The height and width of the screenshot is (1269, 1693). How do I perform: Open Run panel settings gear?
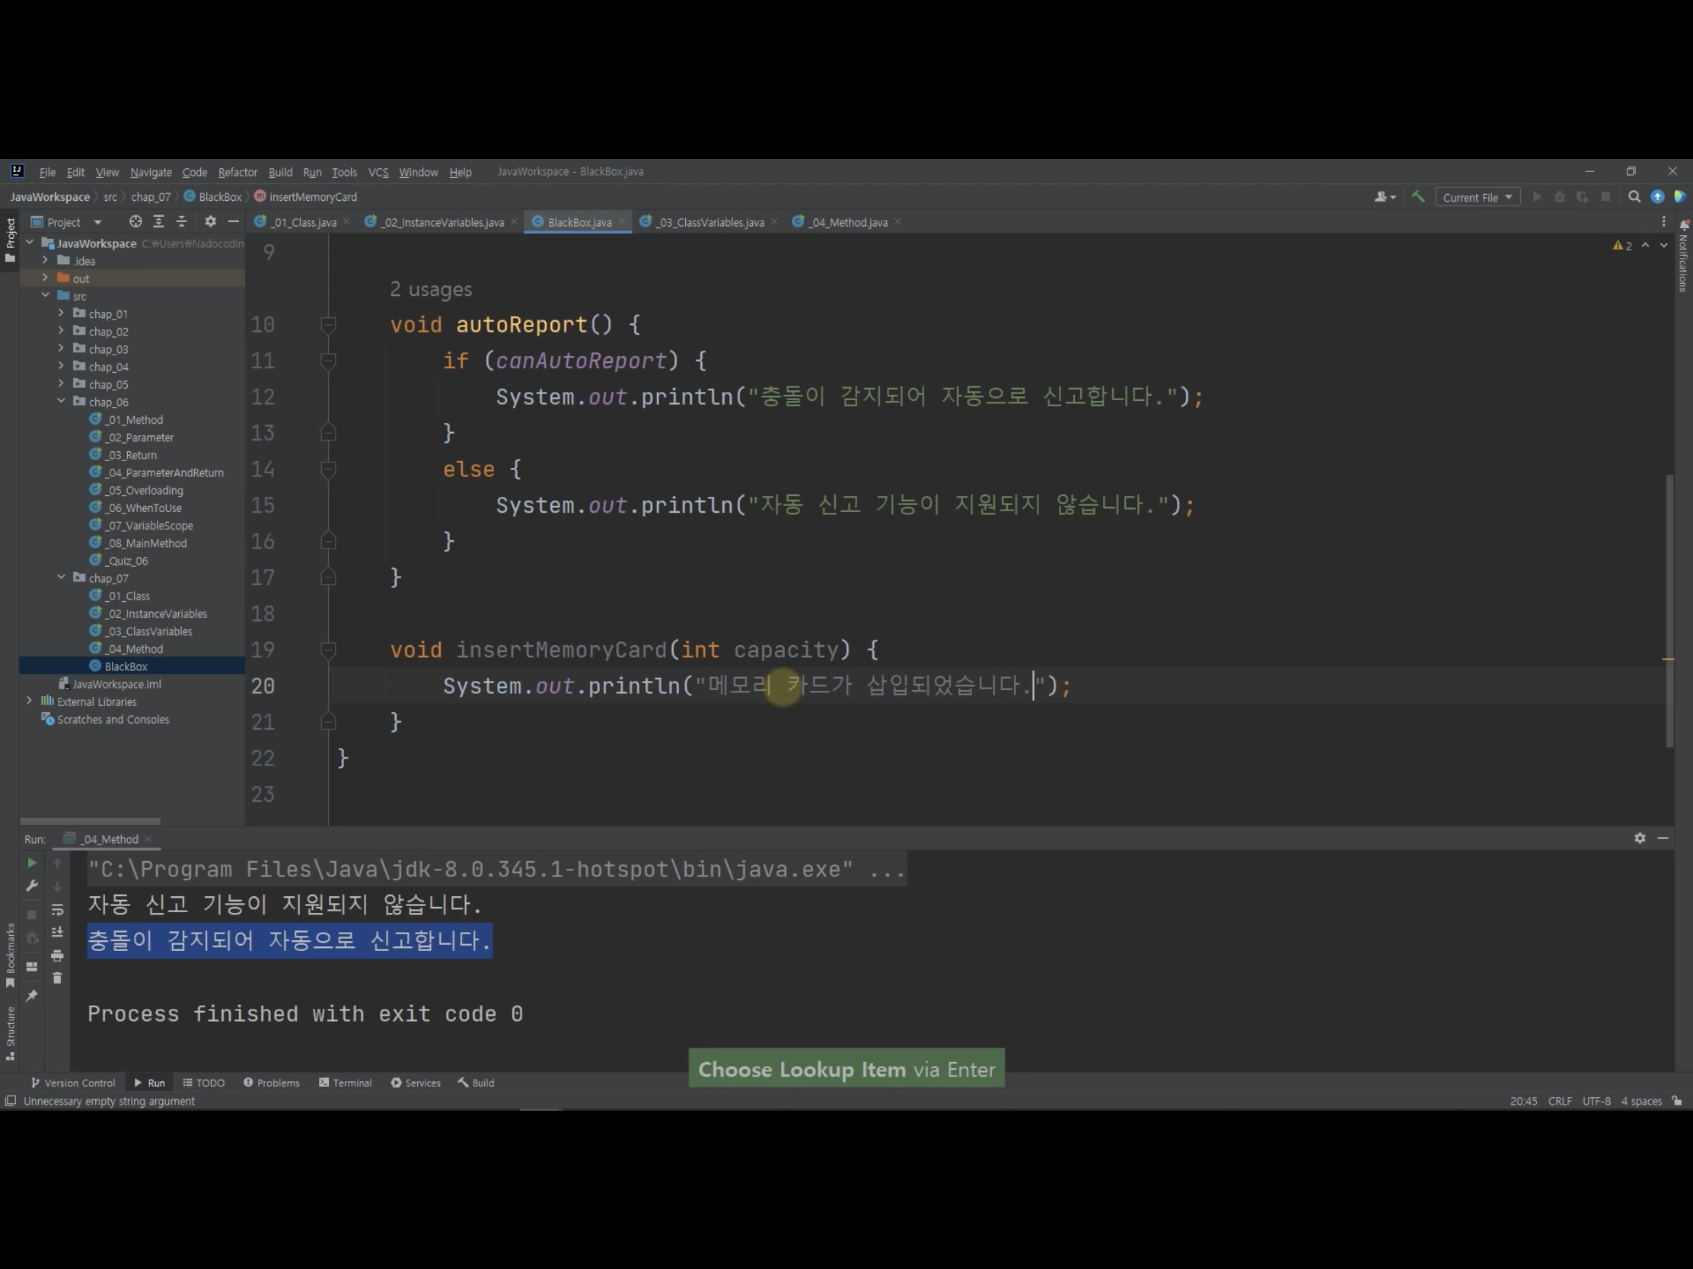1640,838
